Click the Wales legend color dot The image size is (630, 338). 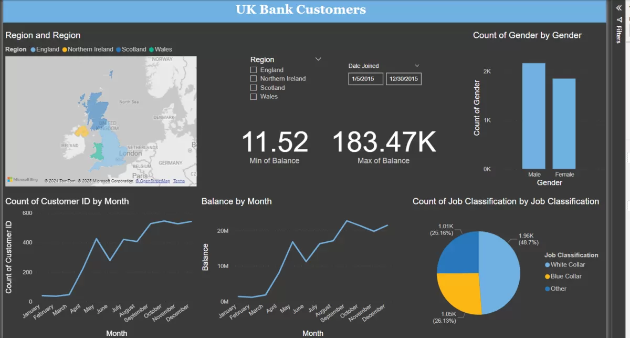click(151, 49)
